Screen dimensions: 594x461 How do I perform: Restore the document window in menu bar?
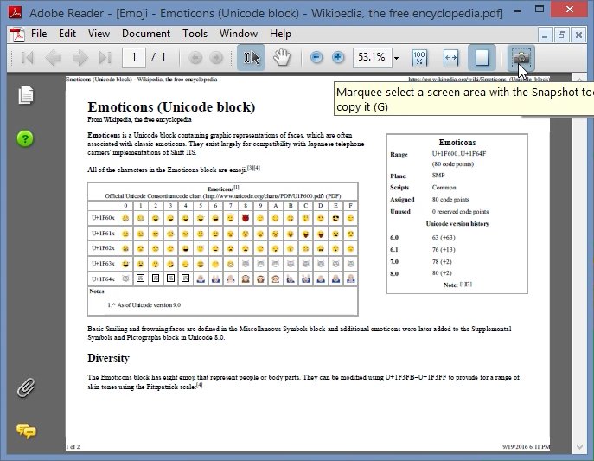click(x=561, y=35)
